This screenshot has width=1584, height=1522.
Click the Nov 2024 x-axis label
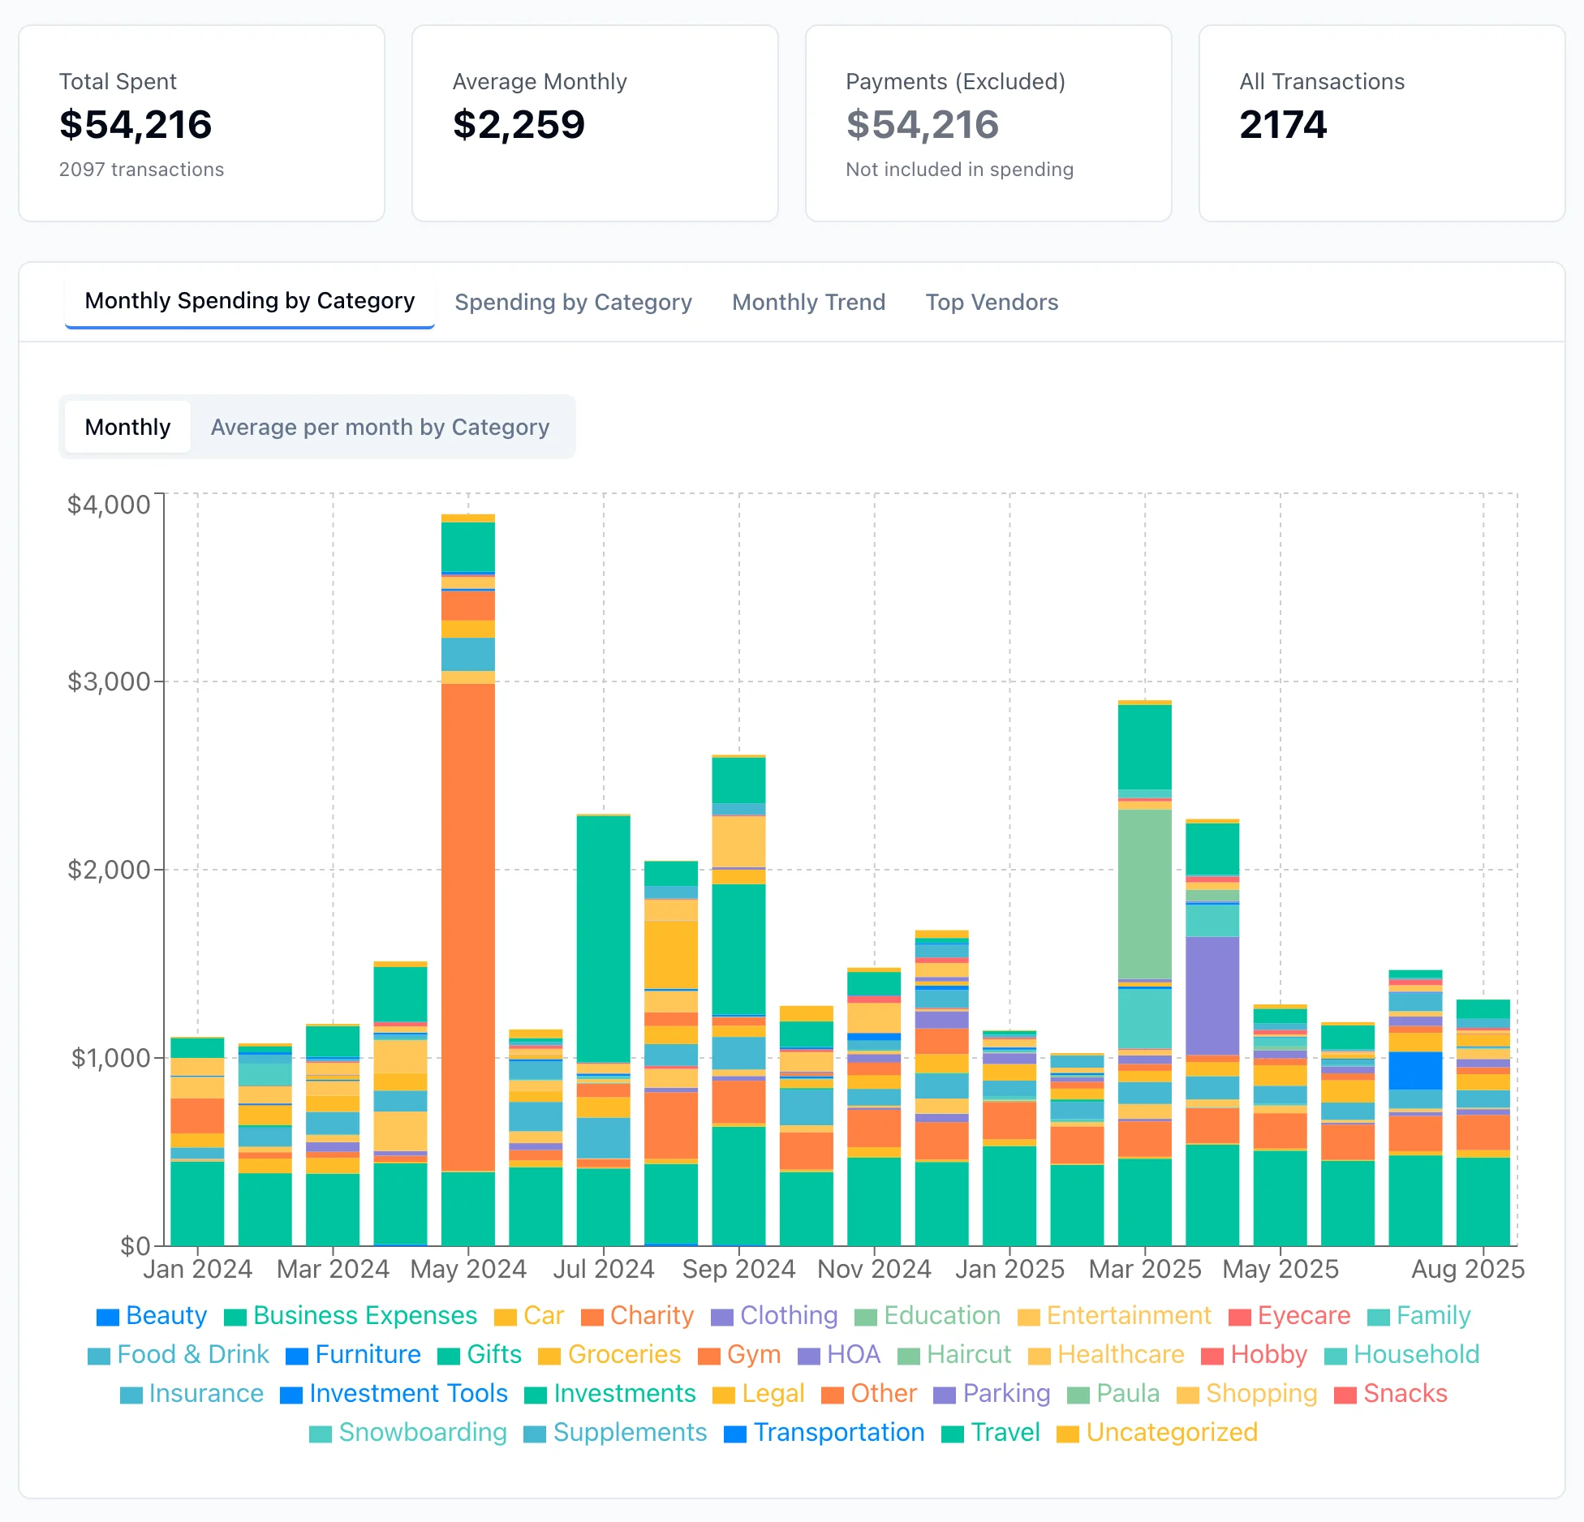pos(874,1269)
